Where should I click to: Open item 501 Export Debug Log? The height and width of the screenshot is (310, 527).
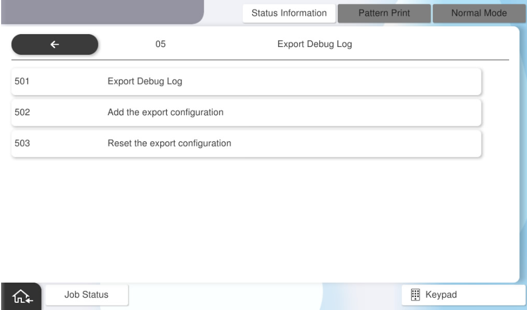pyautogui.click(x=144, y=82)
